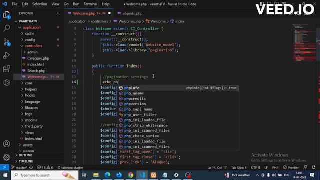Click the tabnine starter status item

(70, 168)
